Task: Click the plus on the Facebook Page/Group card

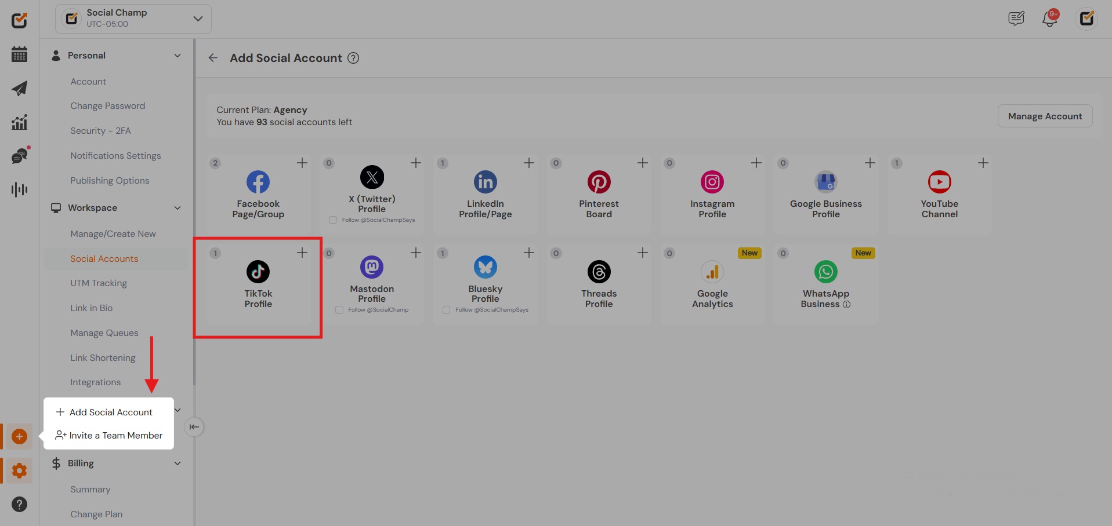Action: (302, 163)
